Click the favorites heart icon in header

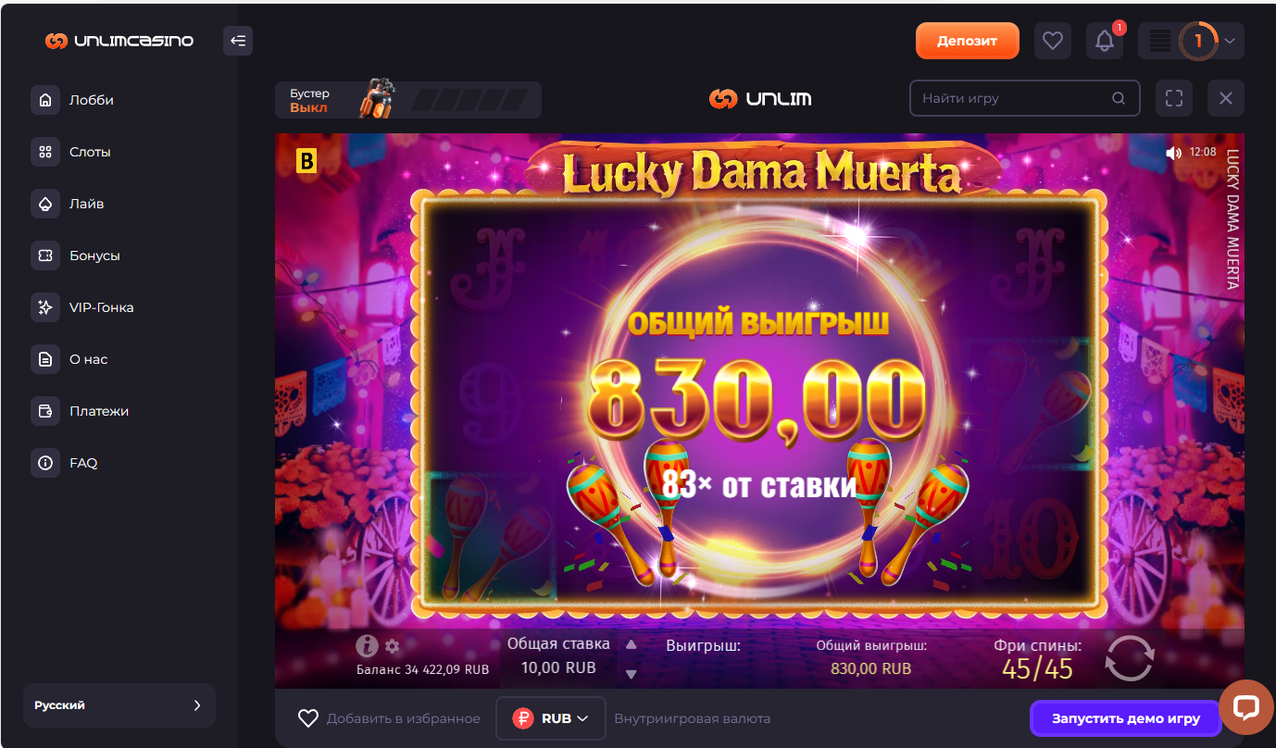[1052, 41]
